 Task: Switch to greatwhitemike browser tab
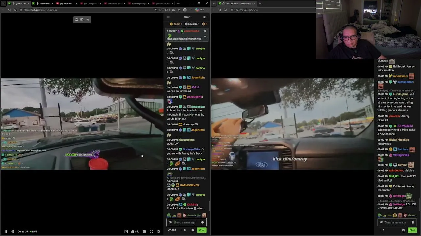(x=19, y=3)
